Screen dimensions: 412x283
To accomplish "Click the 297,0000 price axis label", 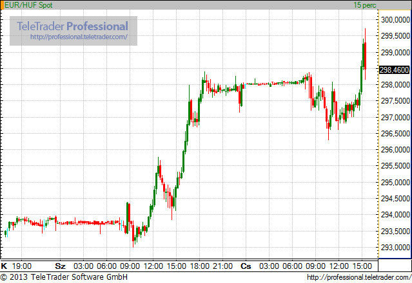I will (395, 117).
